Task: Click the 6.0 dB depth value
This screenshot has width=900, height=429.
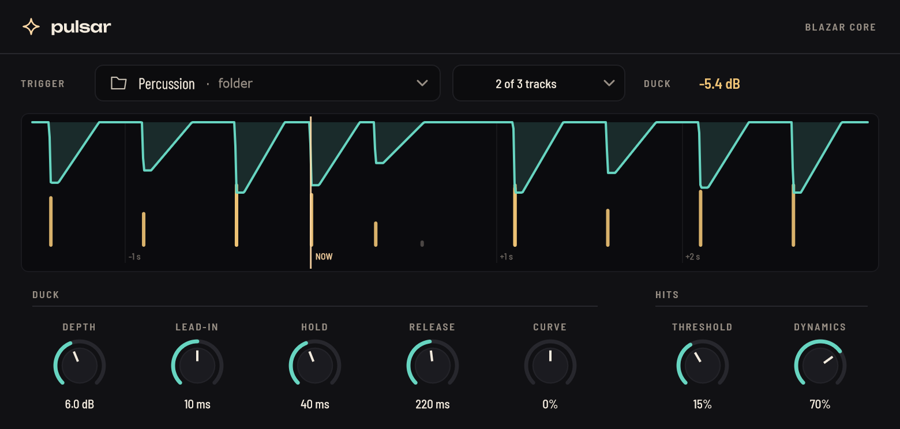Action: click(x=80, y=404)
